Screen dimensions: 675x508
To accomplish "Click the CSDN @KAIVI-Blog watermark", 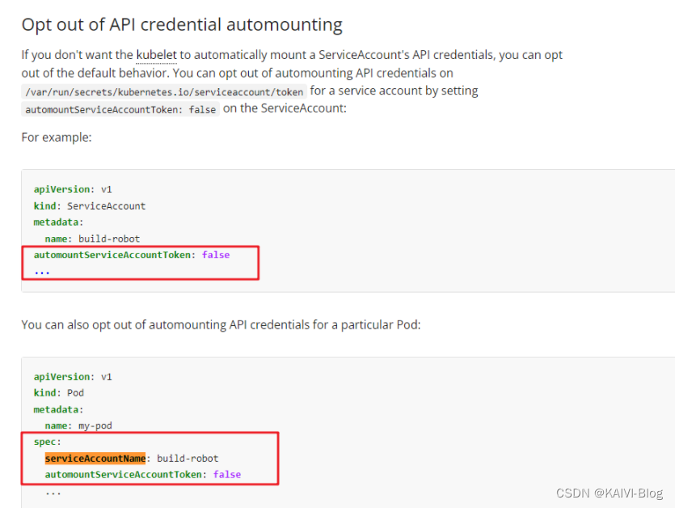I will 610,493.
